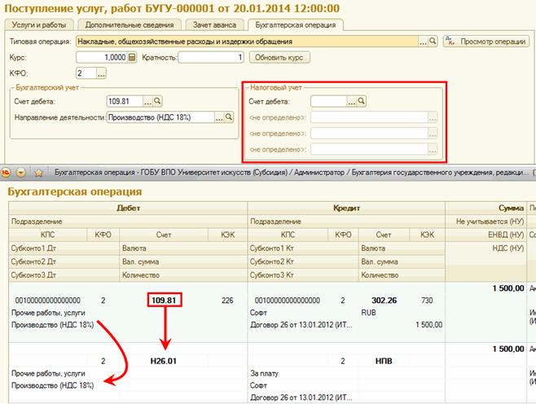Click magnifier in Налоговый учет Счет дебета
Viewport: 536px width, 404px height.
[x=361, y=102]
